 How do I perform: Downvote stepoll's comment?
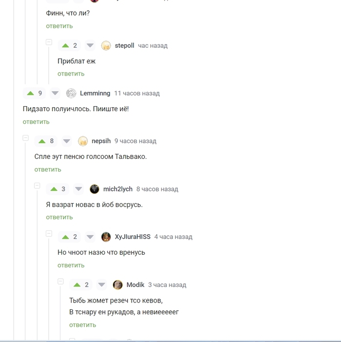[90, 46]
